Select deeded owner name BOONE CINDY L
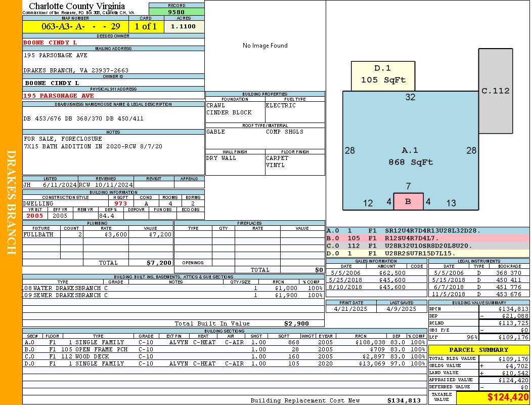Screen dimensions: 531x405 [51, 43]
